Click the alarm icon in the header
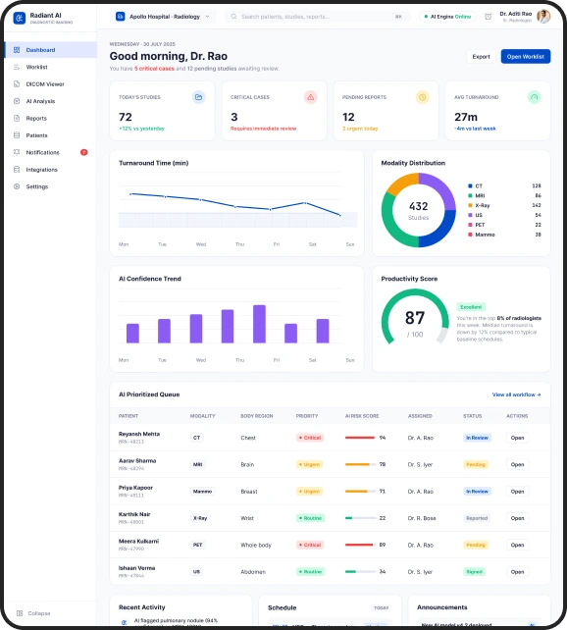Viewport: 567px width, 630px height. (x=488, y=17)
